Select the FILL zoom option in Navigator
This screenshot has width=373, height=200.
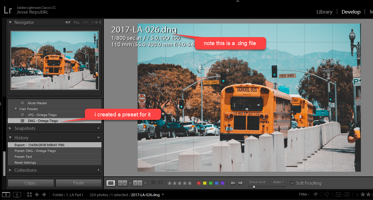[77, 23]
